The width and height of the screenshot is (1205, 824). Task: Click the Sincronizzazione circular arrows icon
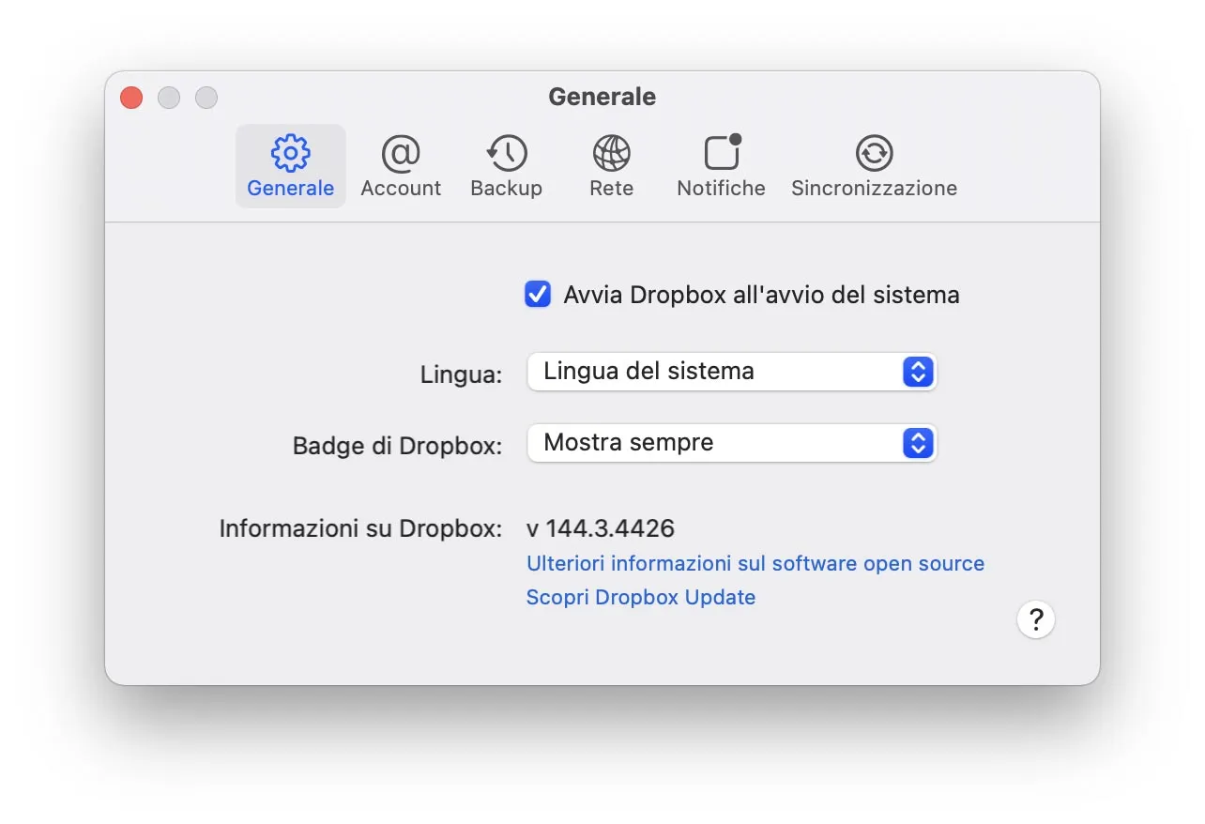click(x=873, y=152)
